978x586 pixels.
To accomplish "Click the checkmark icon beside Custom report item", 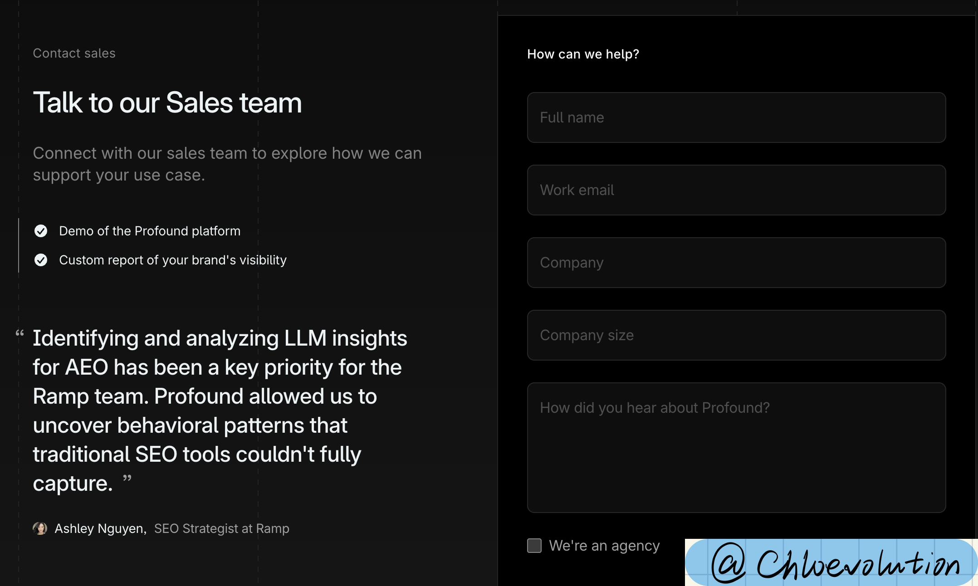I will 41,260.
